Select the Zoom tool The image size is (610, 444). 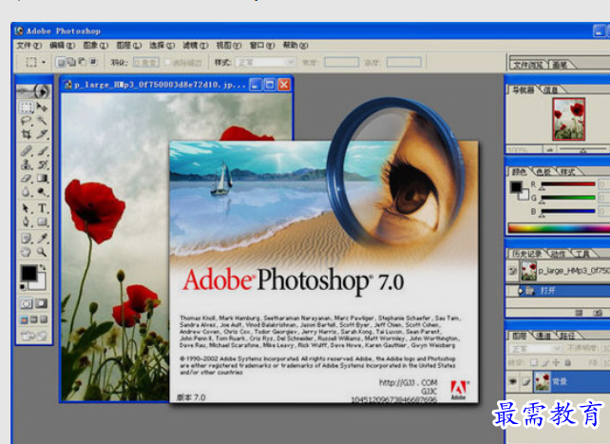click(42, 252)
